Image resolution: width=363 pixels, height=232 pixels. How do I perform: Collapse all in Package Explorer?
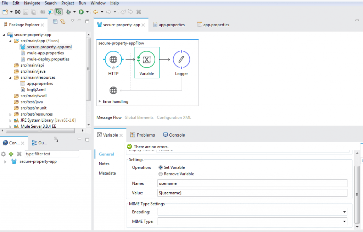point(55,21)
